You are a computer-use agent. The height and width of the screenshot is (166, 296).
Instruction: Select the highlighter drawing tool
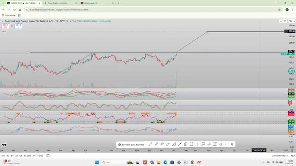coord(168,144)
